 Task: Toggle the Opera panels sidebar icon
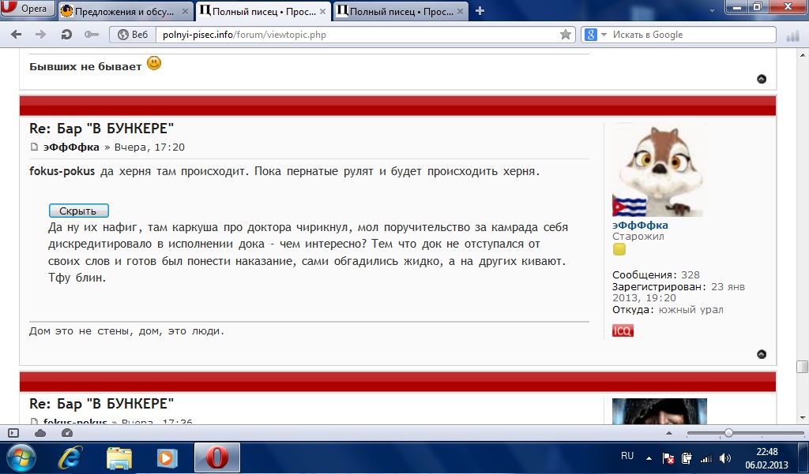(13, 433)
